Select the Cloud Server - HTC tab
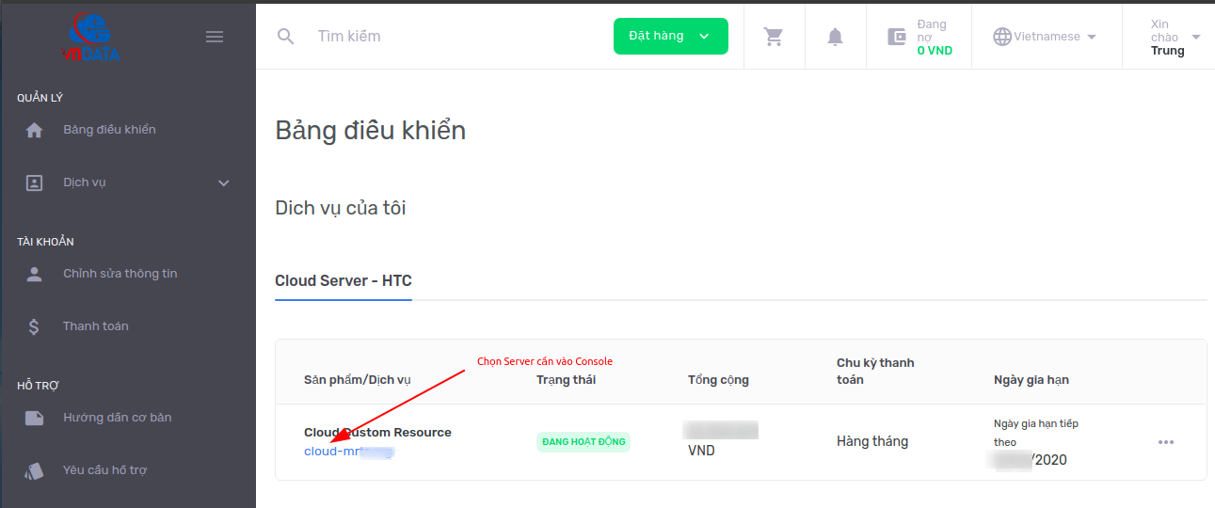This screenshot has height=508, width=1215. [343, 280]
